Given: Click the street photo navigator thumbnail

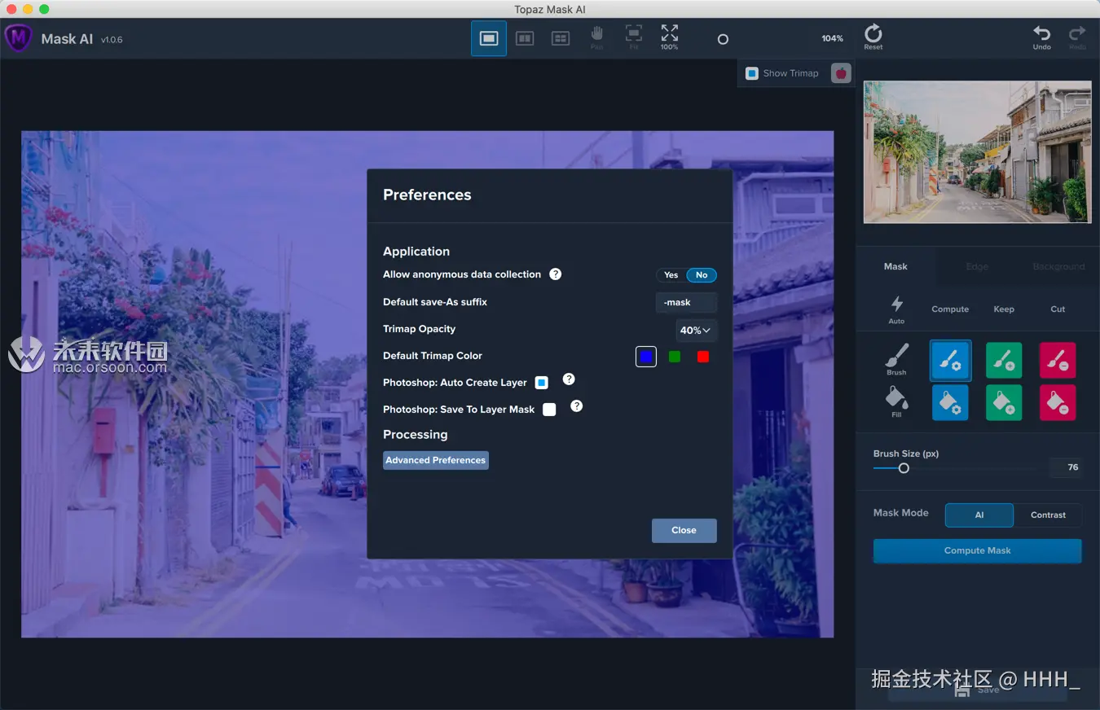Looking at the screenshot, I should (x=977, y=151).
